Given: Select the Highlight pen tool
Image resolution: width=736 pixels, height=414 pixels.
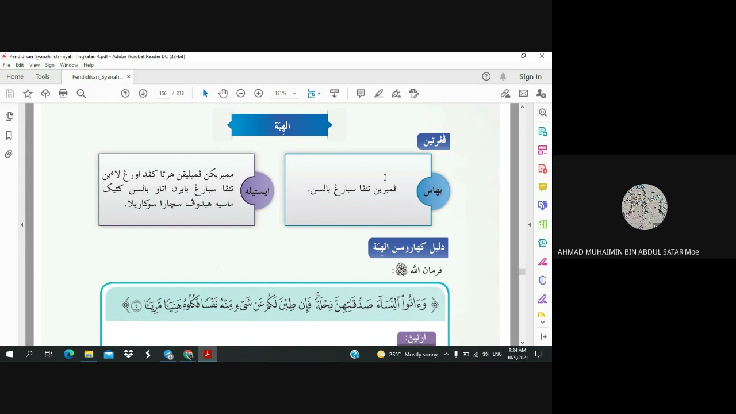Looking at the screenshot, I should click(378, 93).
